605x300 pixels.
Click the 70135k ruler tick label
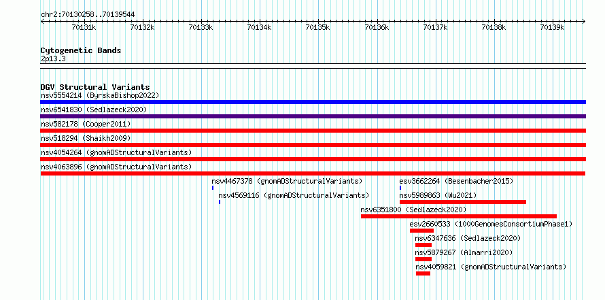click(x=318, y=27)
